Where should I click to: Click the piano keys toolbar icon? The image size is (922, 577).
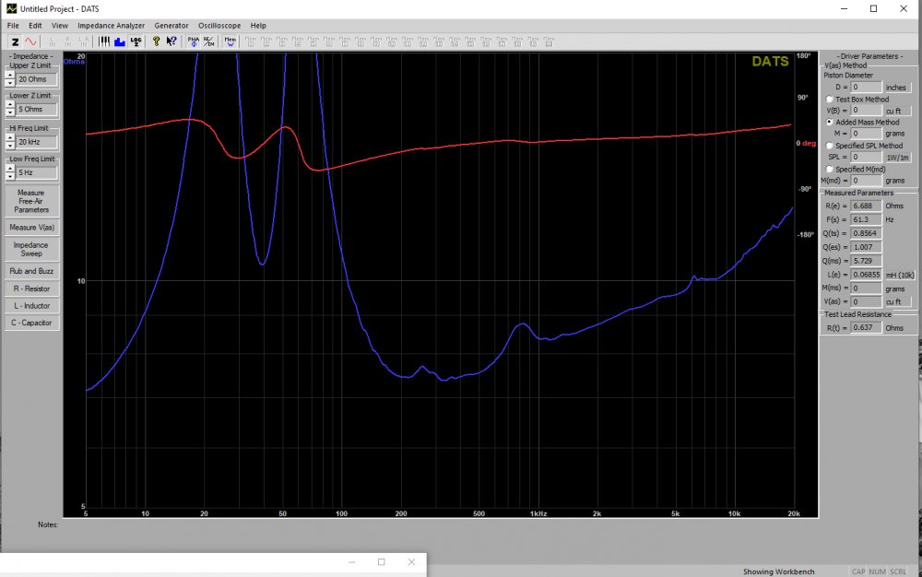click(104, 41)
